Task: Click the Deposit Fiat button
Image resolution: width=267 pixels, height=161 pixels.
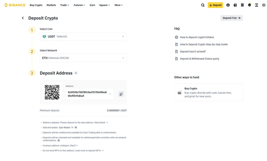Action: point(231,18)
